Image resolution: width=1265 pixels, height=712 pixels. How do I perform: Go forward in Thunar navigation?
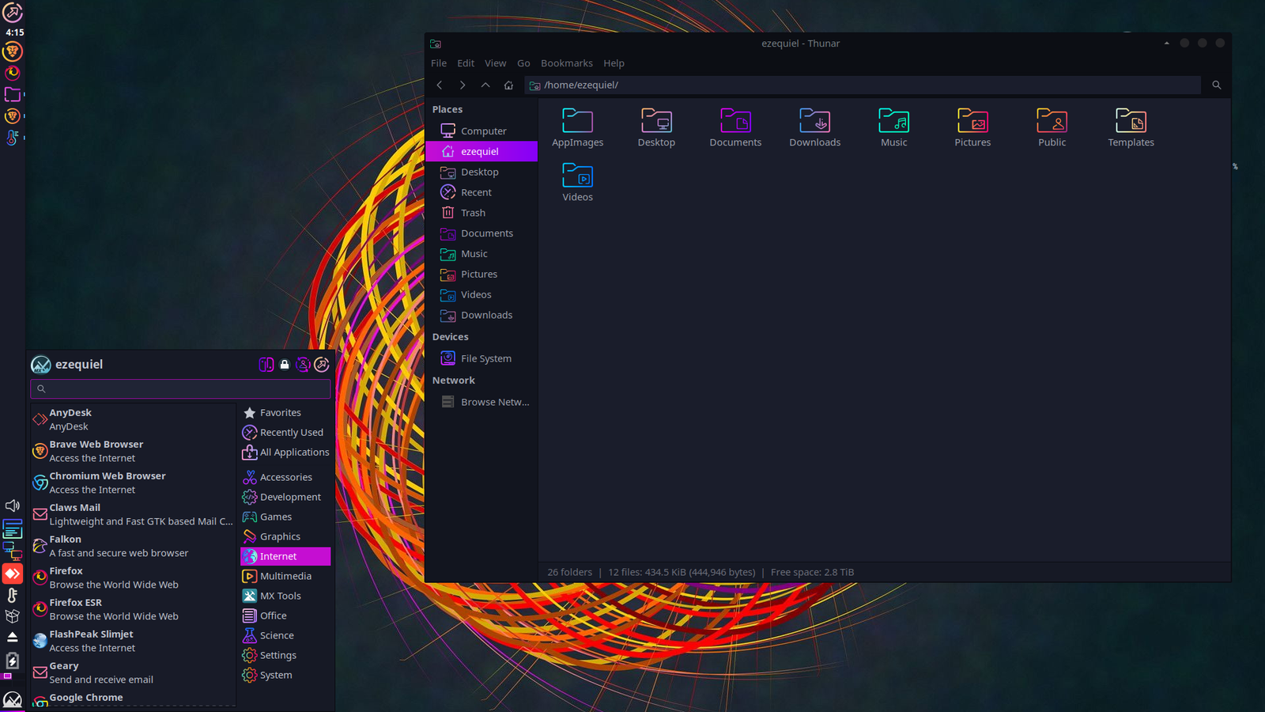(x=463, y=85)
